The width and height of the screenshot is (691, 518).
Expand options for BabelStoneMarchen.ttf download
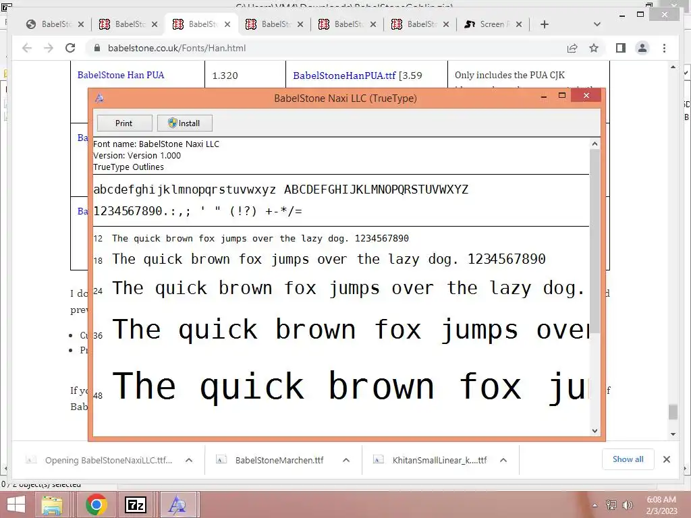pos(346,460)
